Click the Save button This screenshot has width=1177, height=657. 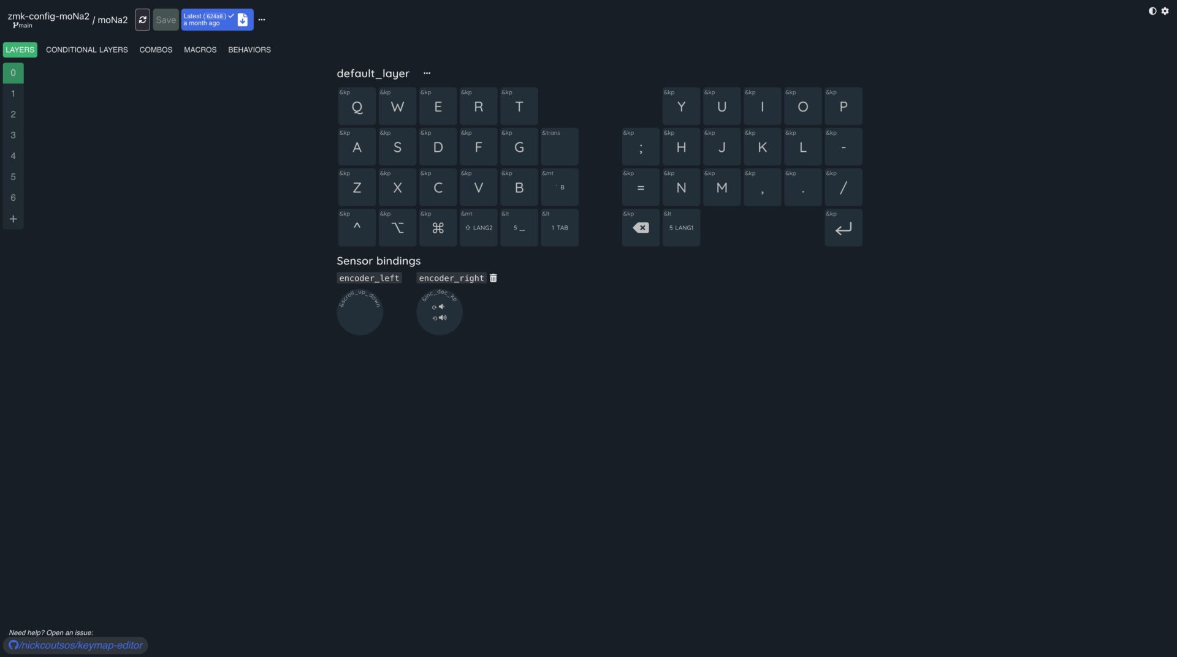[x=166, y=20]
